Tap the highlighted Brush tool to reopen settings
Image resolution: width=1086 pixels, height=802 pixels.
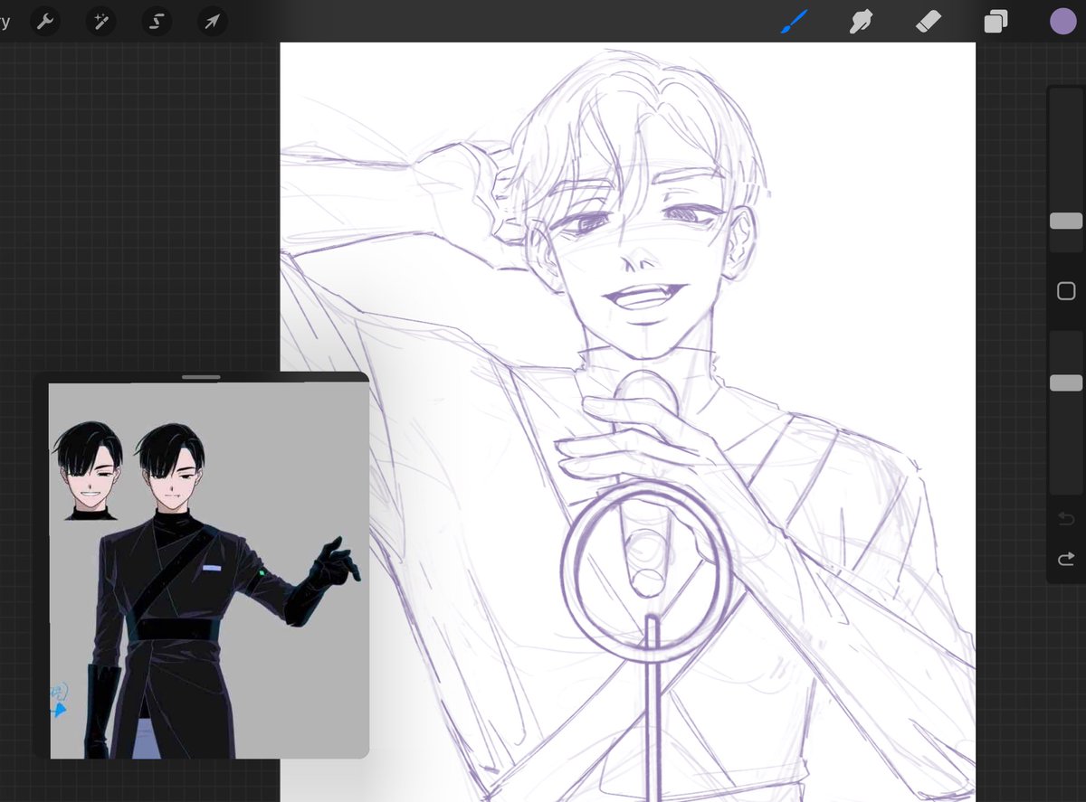click(792, 21)
